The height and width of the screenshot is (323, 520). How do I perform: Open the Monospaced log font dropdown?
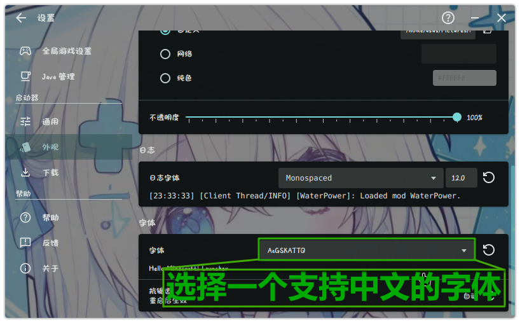click(x=361, y=178)
